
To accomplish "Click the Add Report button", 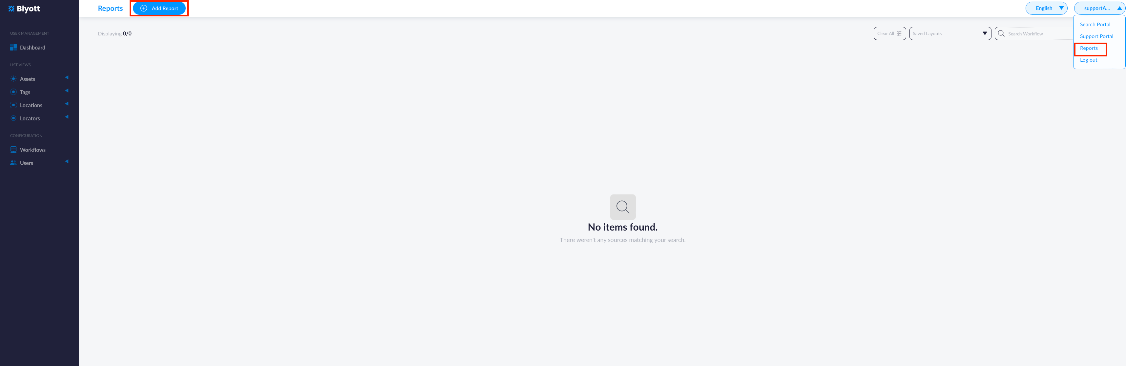I will point(159,8).
